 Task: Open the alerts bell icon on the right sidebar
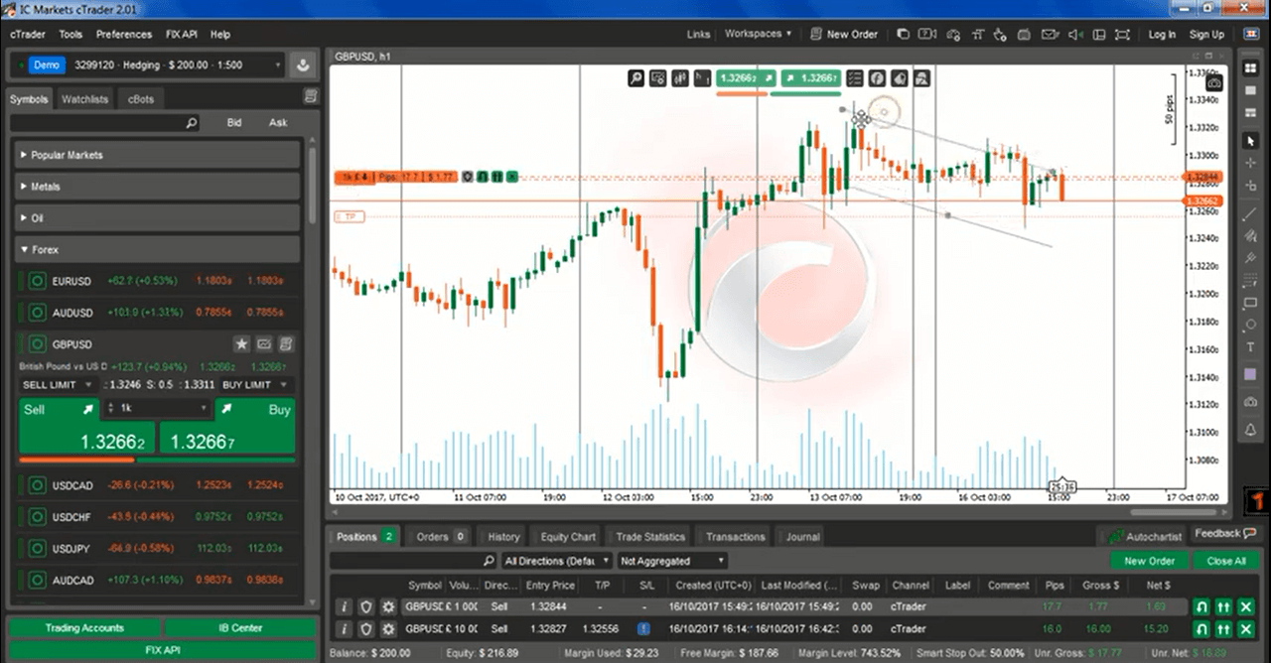(x=1250, y=427)
